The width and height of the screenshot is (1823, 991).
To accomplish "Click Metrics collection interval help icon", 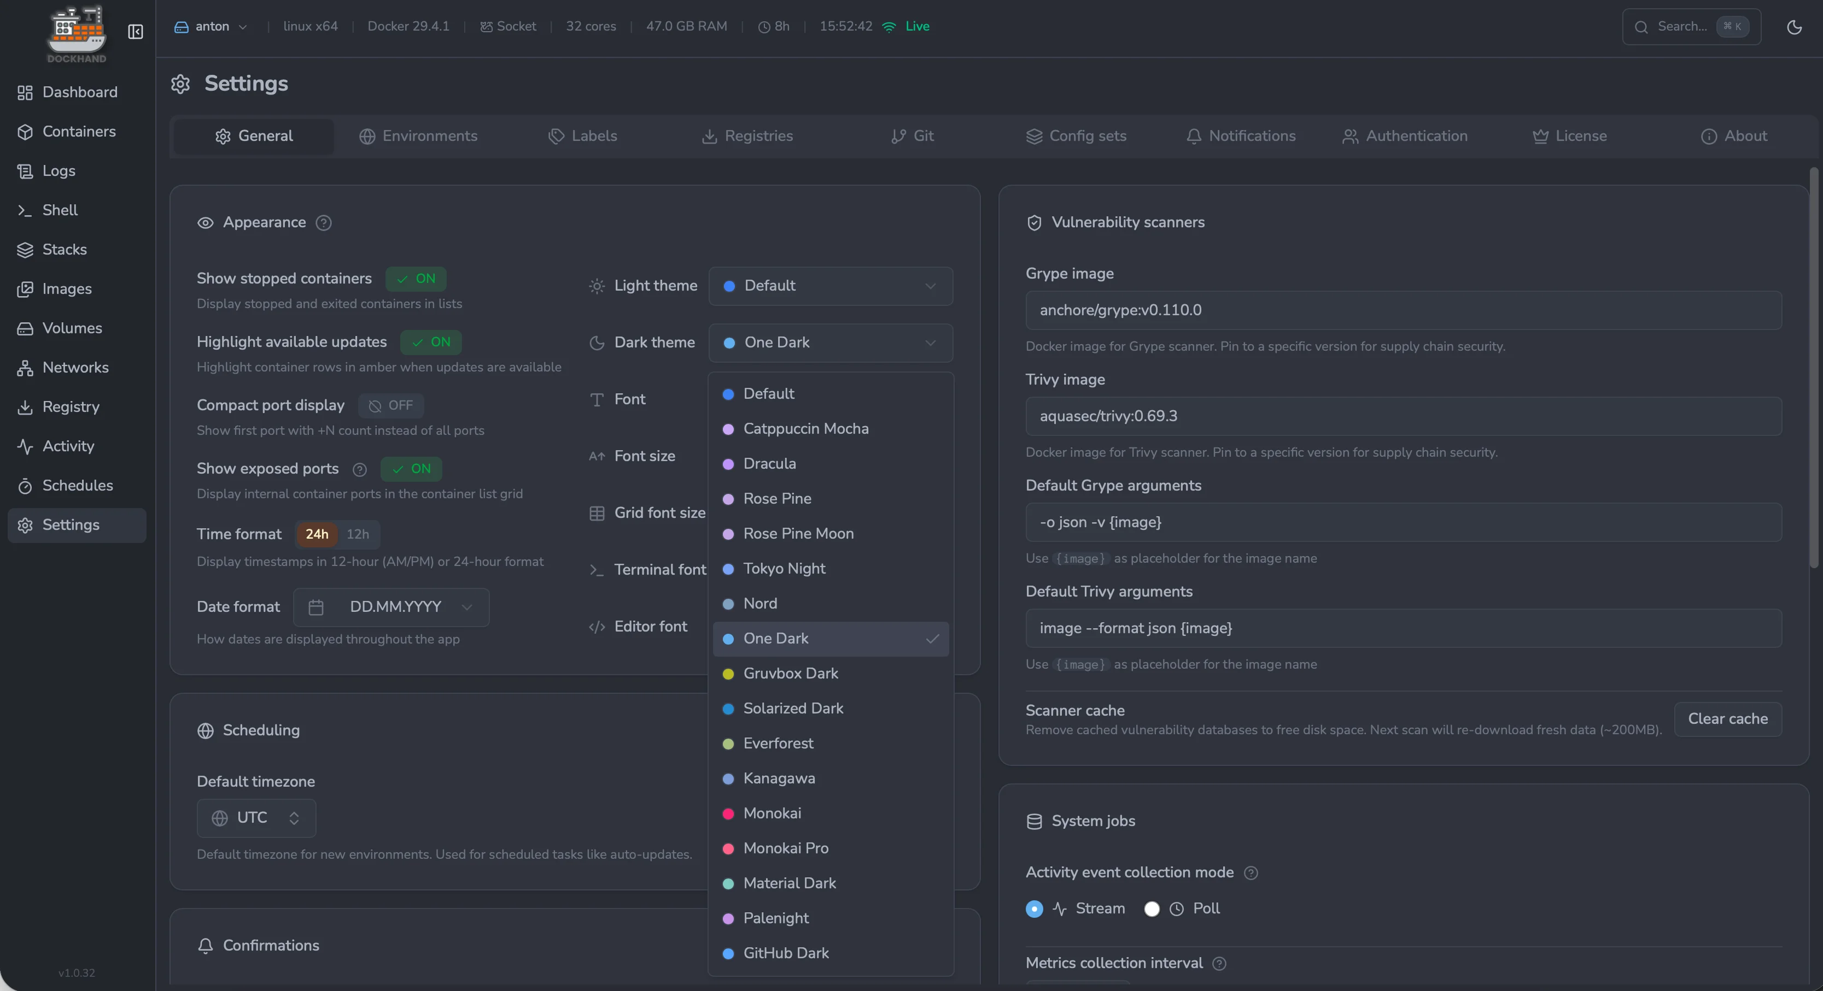I will coord(1219,964).
